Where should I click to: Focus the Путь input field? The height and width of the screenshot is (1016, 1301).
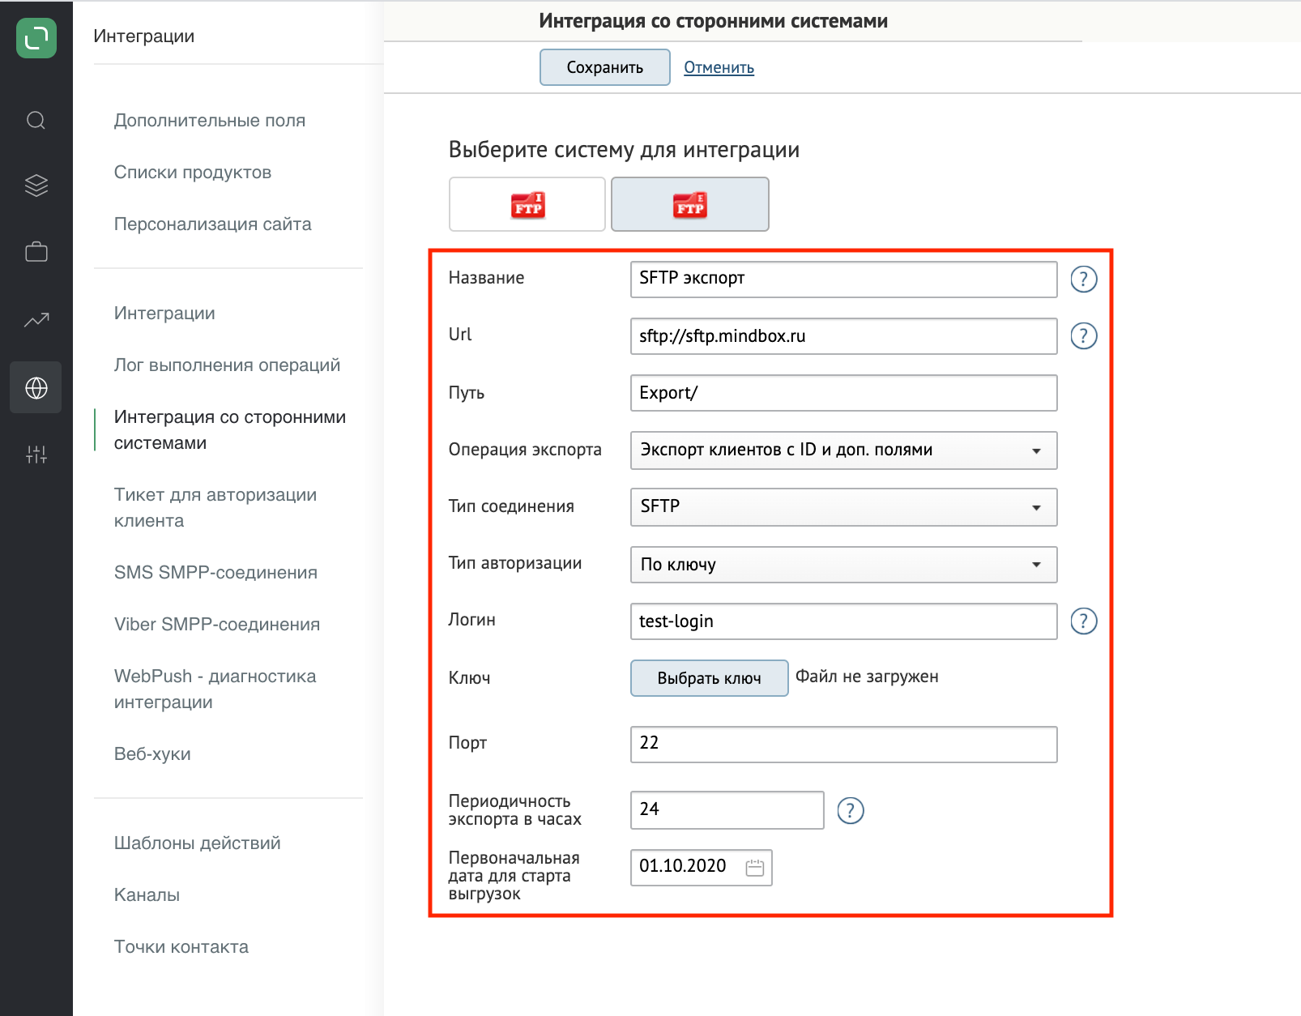(843, 393)
